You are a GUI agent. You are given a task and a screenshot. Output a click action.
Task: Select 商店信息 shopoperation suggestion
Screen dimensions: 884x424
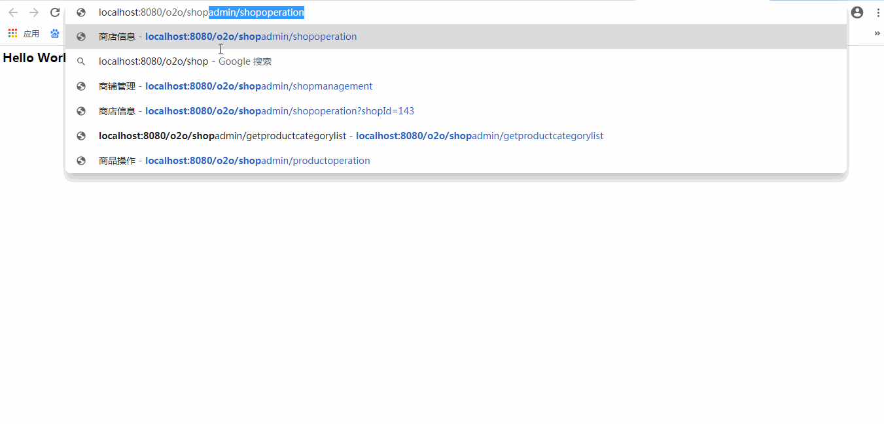(x=456, y=37)
